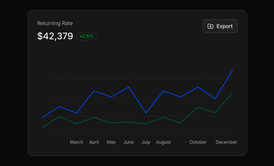Click the Returning Rate card title
The image size is (274, 166).
(x=55, y=23)
